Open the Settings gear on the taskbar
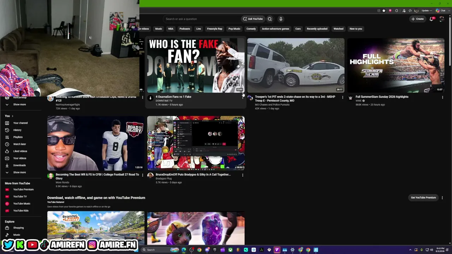Viewport: 452px width, 254px height. click(292, 250)
